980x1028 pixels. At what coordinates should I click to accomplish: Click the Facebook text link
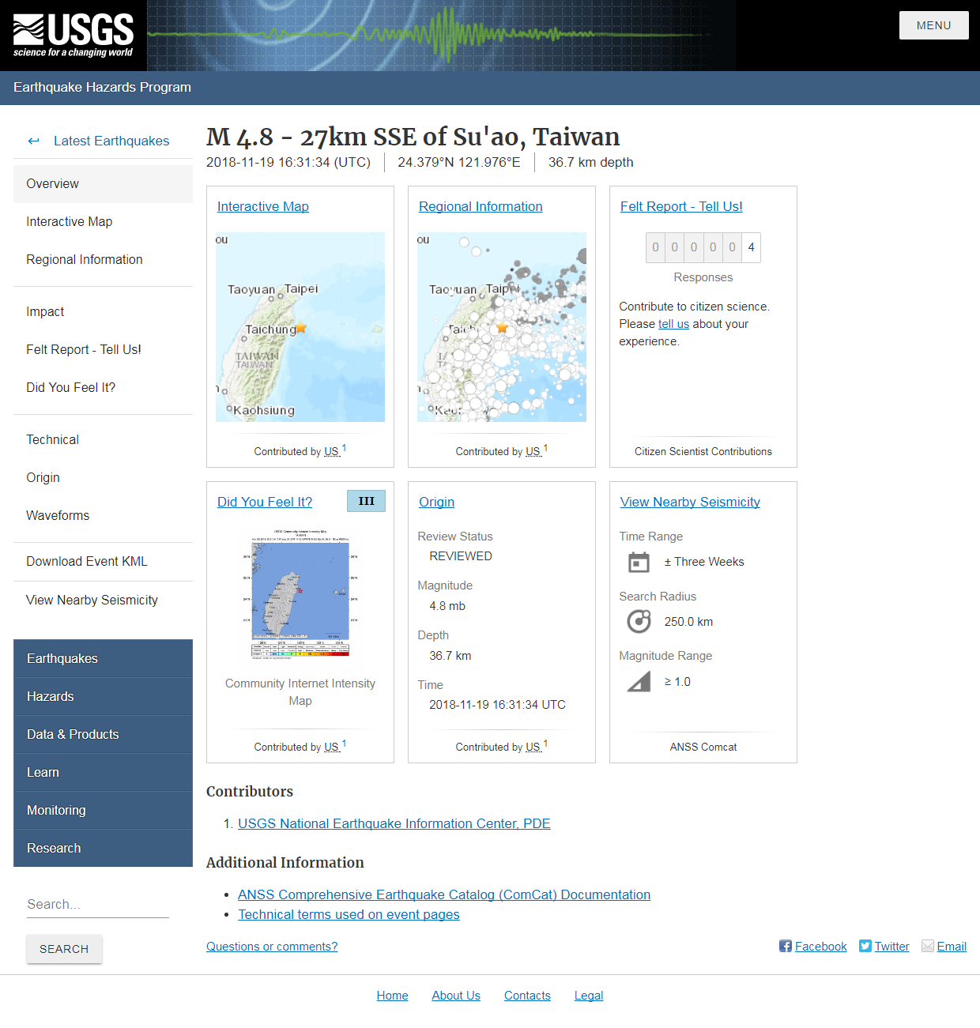(820, 947)
